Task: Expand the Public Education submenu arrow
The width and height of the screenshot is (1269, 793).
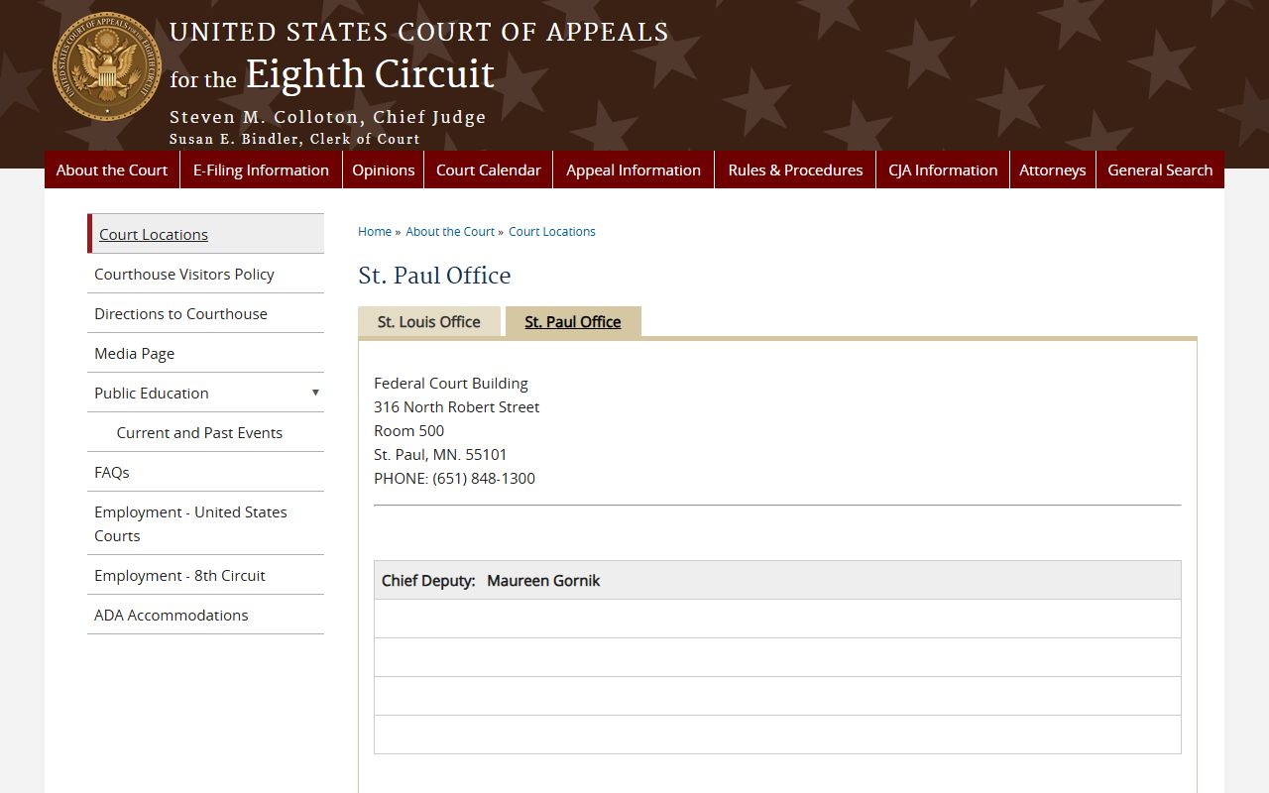Action: [315, 393]
